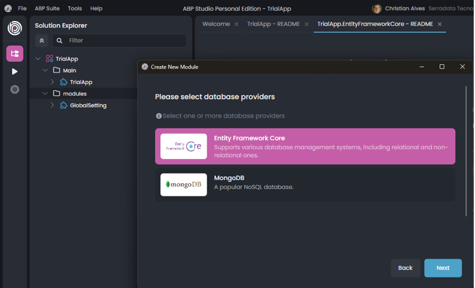Open the Solution Explorer sidebar icon
Viewport: 475px width, 288px height.
(15, 53)
